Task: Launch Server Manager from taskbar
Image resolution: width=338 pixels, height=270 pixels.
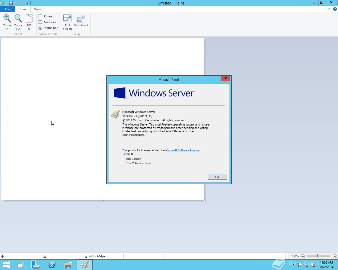Action: point(36,265)
